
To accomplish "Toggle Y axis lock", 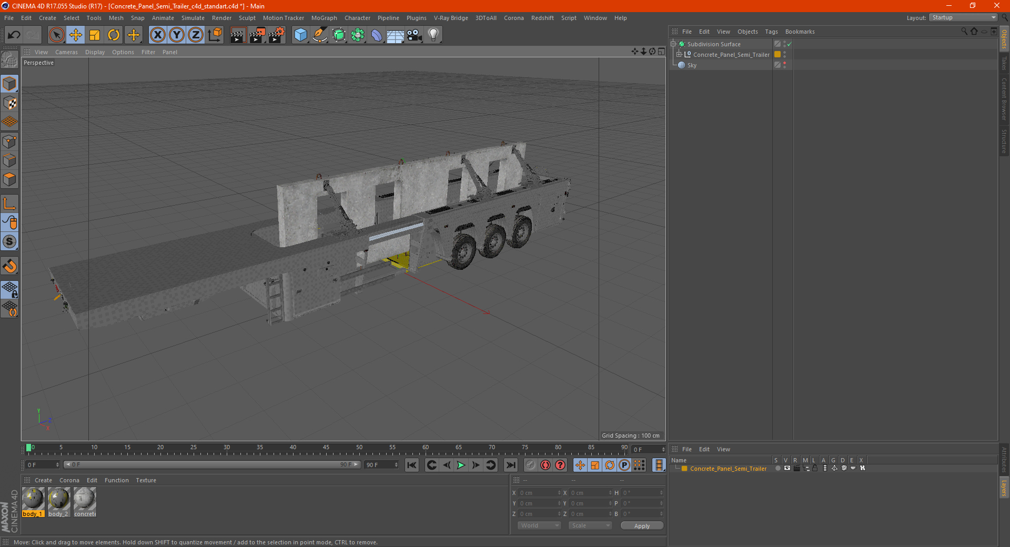I will pyautogui.click(x=177, y=35).
